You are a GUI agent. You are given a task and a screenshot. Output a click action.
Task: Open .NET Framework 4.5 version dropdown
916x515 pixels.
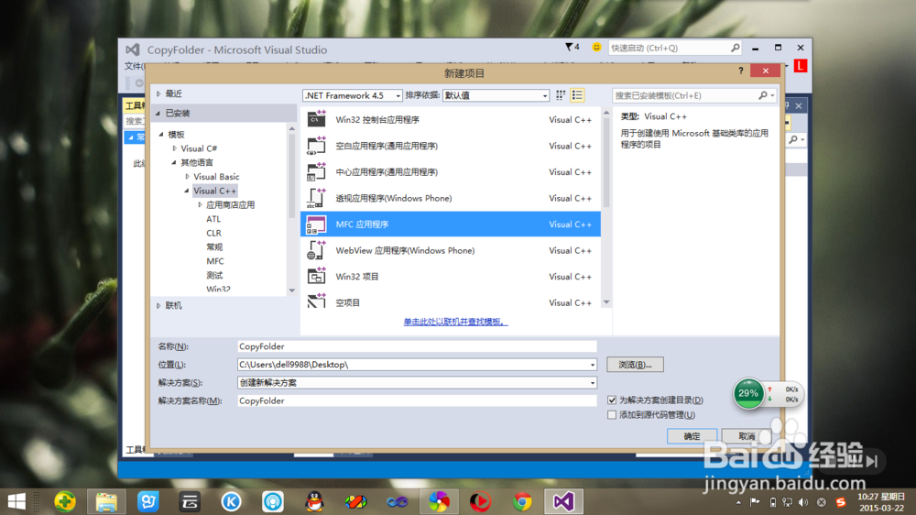coord(353,95)
